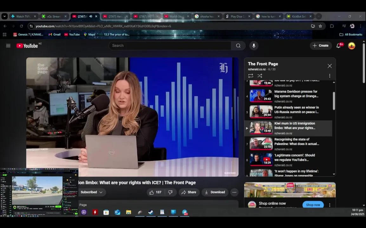Open the taskbar clock and date
The image size is (366, 228).
pyautogui.click(x=357, y=212)
